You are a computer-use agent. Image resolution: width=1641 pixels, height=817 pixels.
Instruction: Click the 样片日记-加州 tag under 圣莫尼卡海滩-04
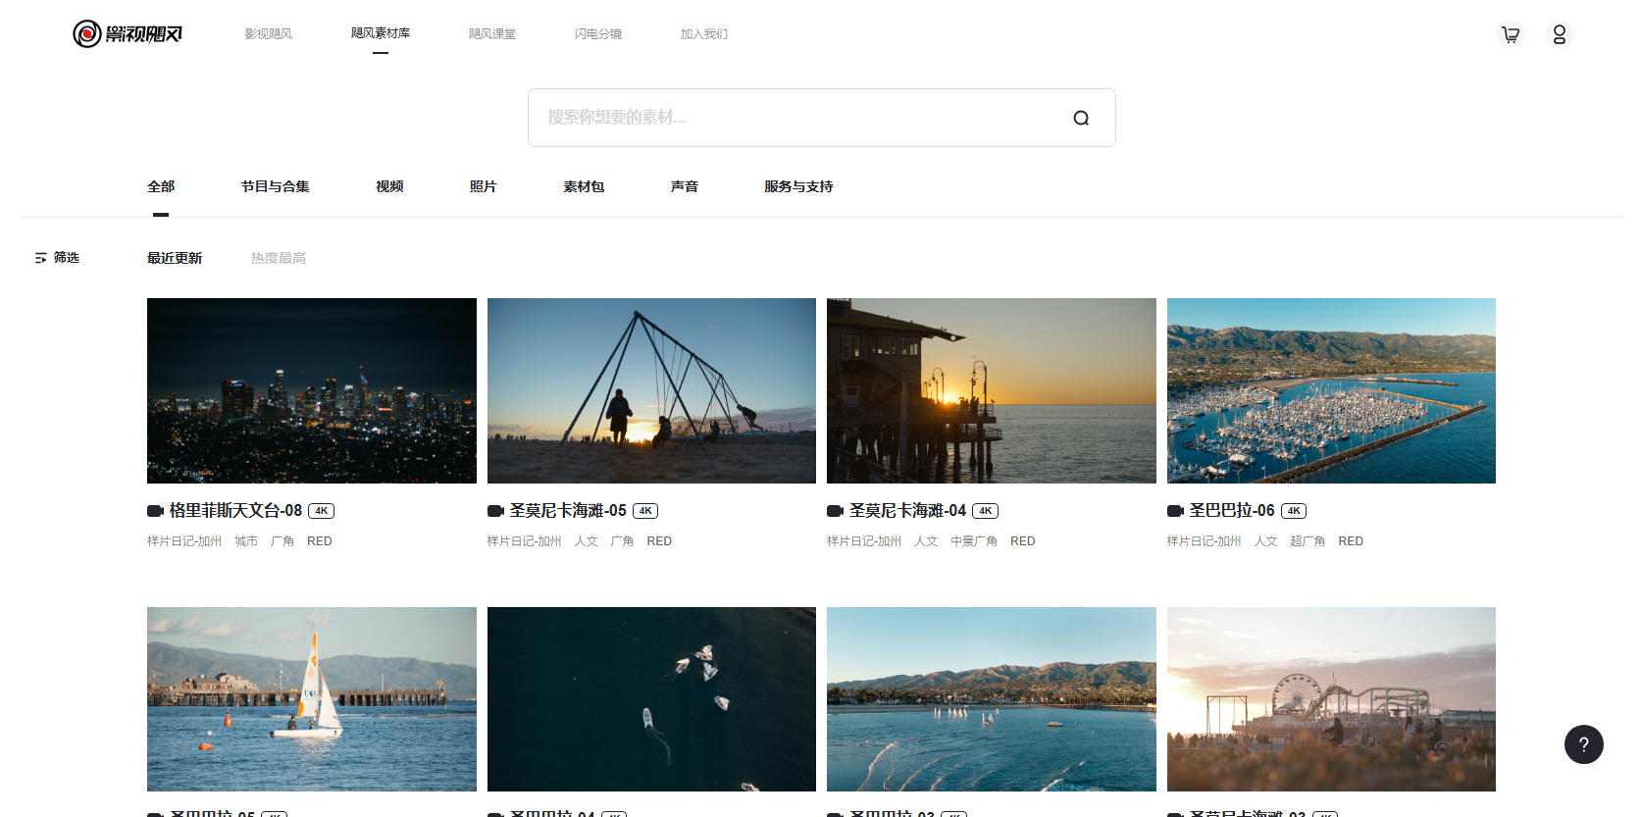tap(863, 541)
